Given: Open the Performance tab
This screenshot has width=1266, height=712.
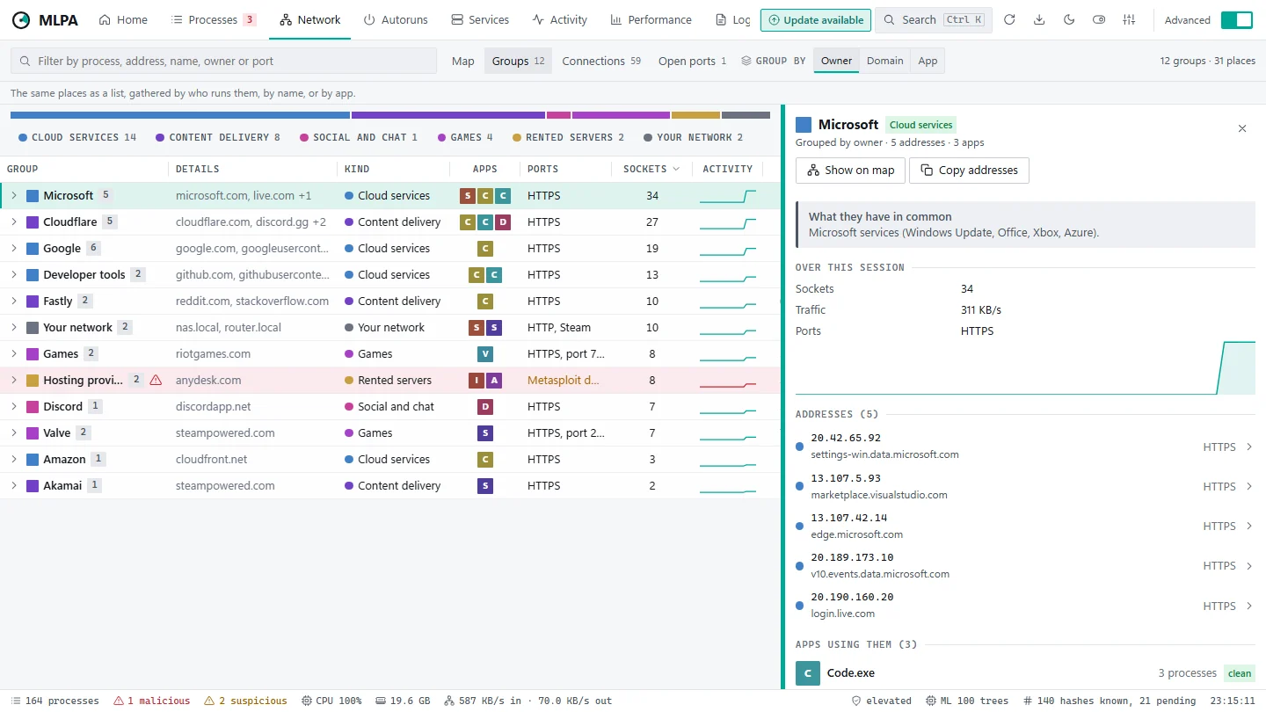Looking at the screenshot, I should click(651, 20).
